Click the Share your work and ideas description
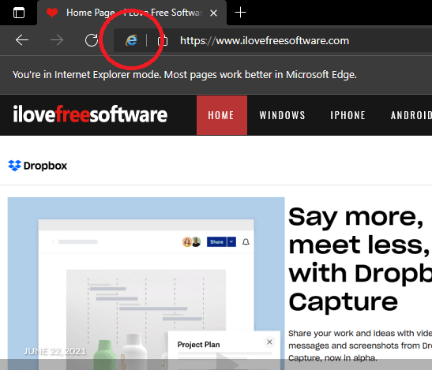 [360, 346]
